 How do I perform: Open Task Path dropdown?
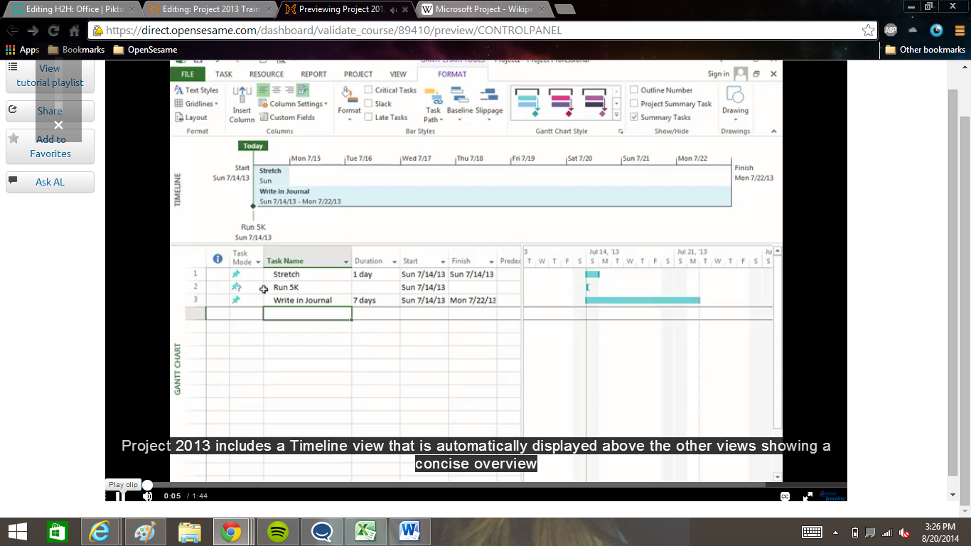tap(433, 105)
